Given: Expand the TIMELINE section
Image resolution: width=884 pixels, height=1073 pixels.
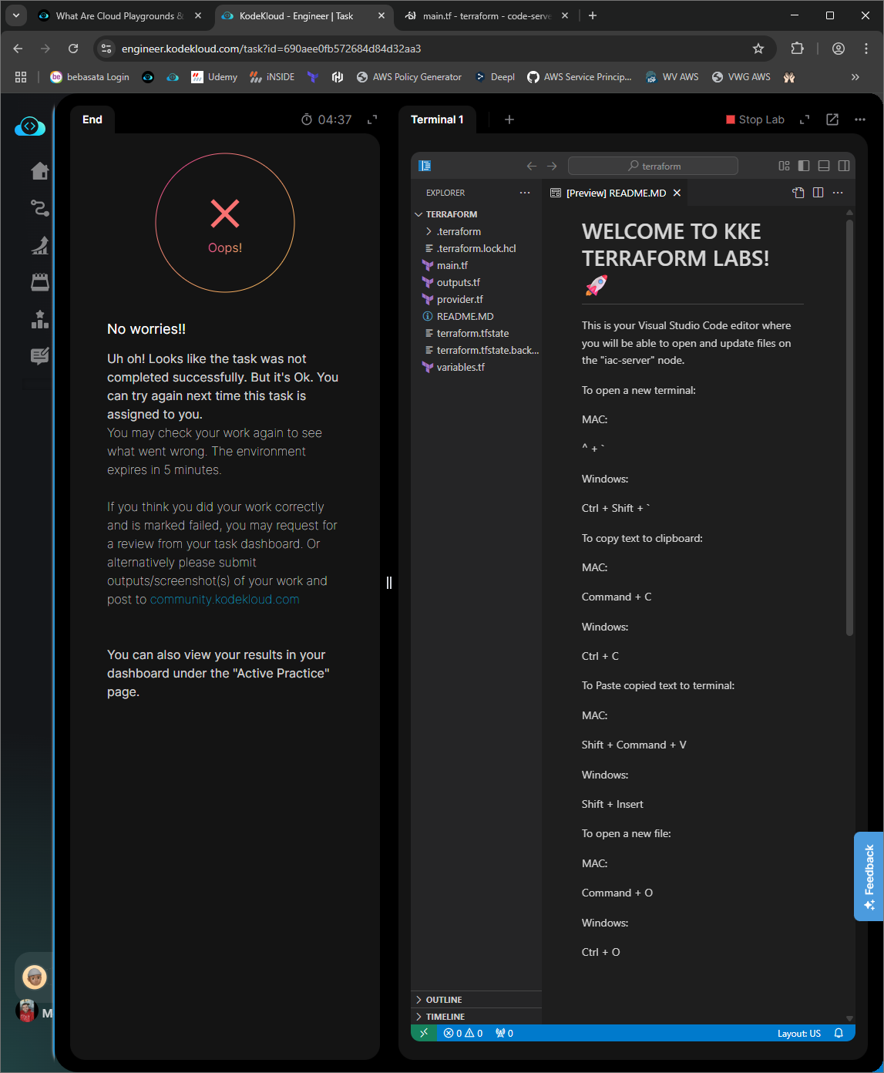Looking at the screenshot, I should (x=445, y=1017).
